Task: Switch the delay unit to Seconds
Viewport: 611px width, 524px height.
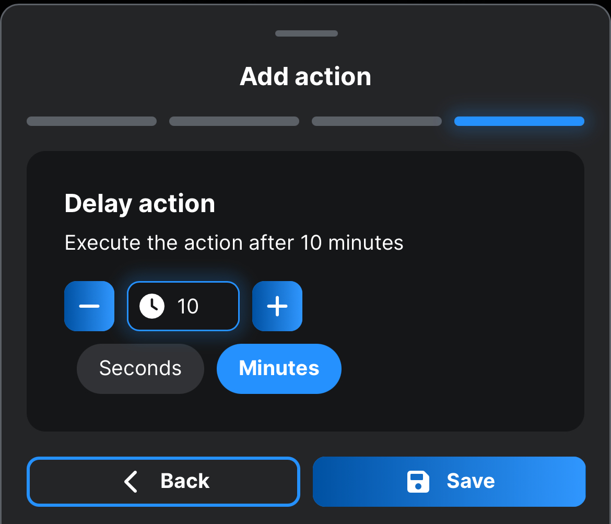Action: click(140, 369)
